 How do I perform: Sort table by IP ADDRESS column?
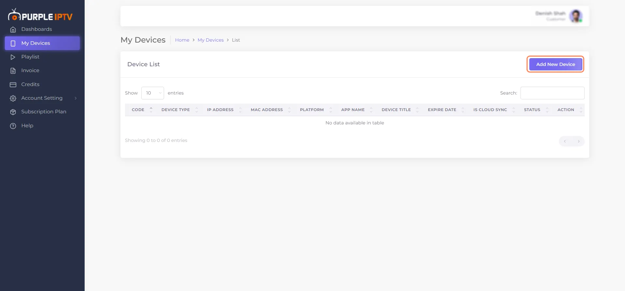tap(222, 110)
